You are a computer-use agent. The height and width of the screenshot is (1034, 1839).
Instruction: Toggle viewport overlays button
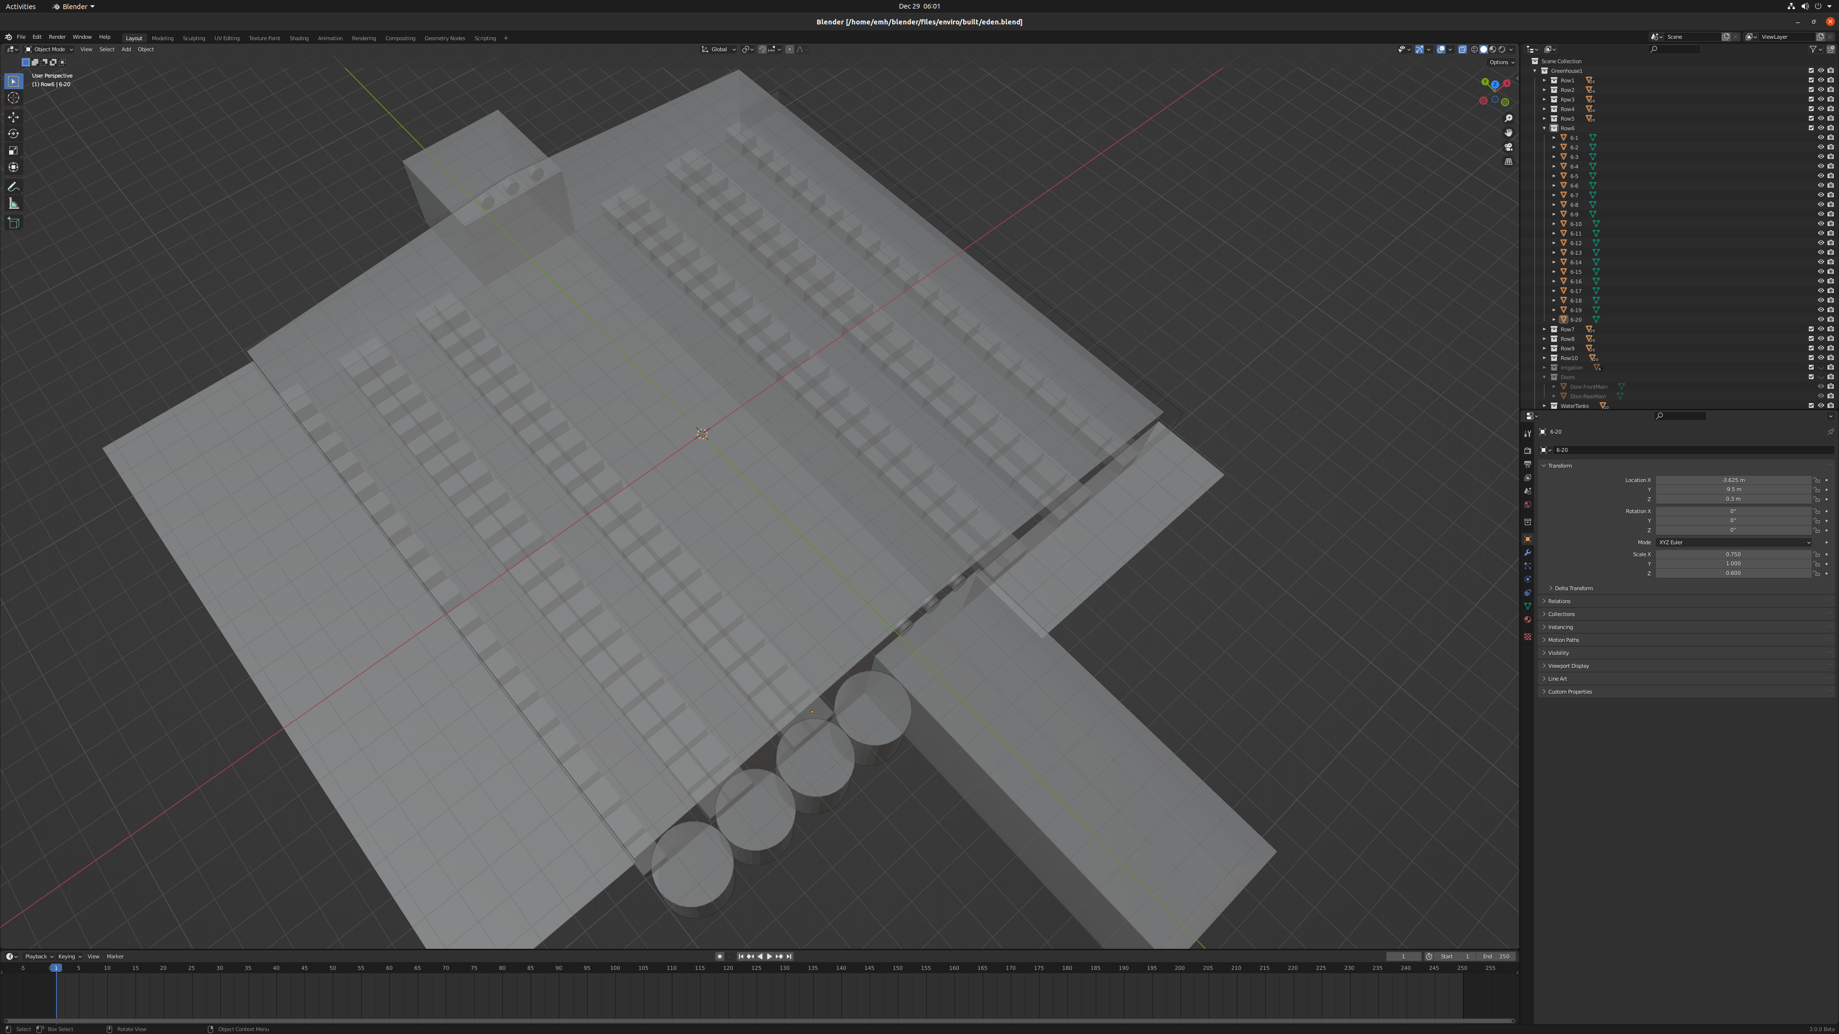[x=1441, y=49]
